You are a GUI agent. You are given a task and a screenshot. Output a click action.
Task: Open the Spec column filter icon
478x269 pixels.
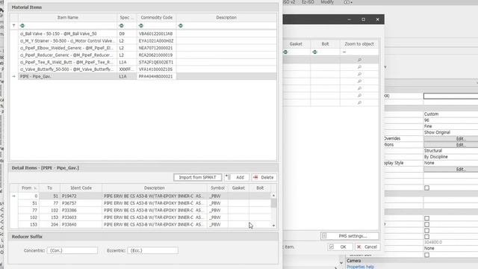[121, 25]
